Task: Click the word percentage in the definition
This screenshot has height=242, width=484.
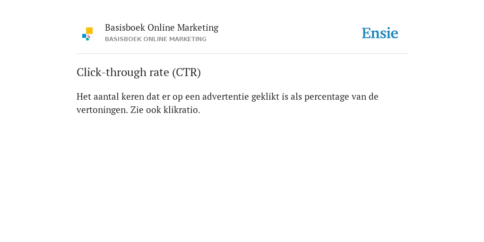Action: point(327,97)
